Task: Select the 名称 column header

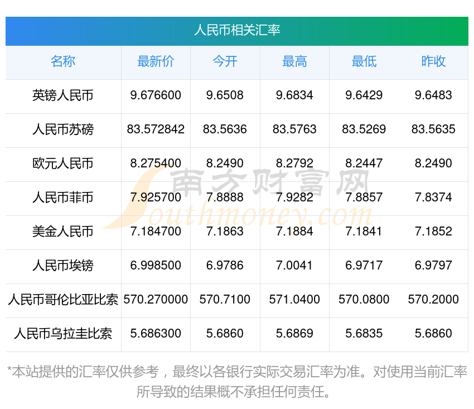Action: (63, 61)
